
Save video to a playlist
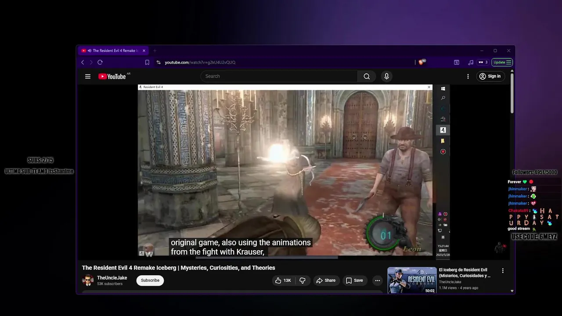(x=354, y=280)
